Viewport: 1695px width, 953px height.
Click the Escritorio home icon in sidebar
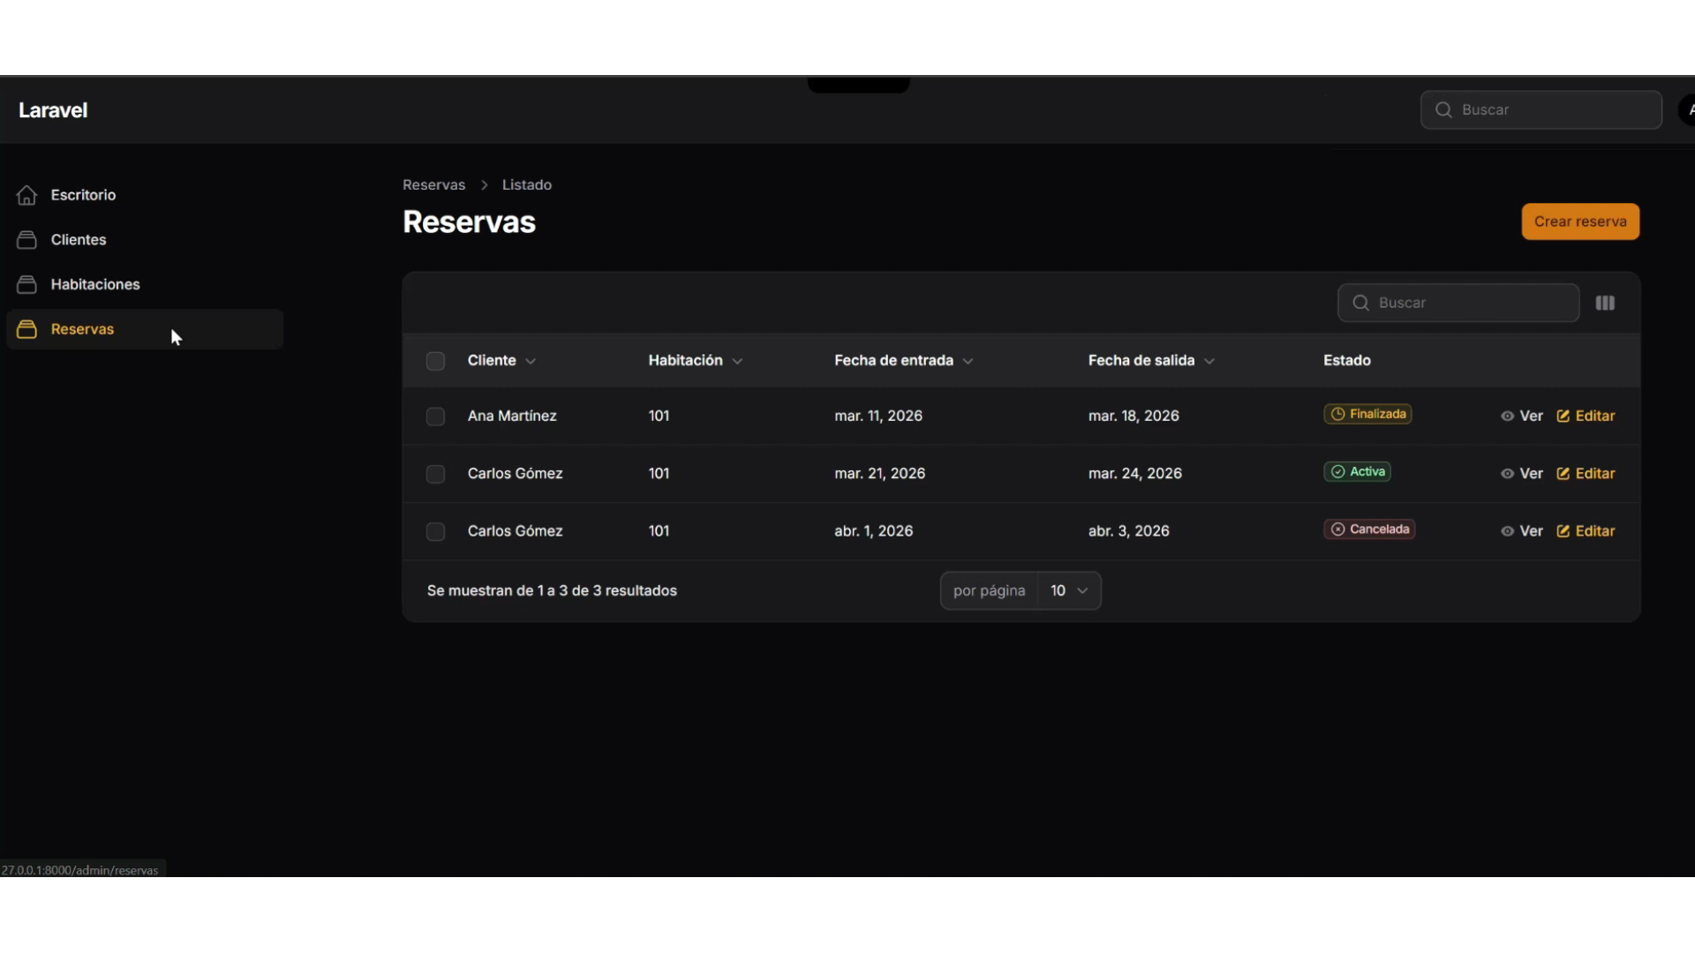[x=26, y=195]
